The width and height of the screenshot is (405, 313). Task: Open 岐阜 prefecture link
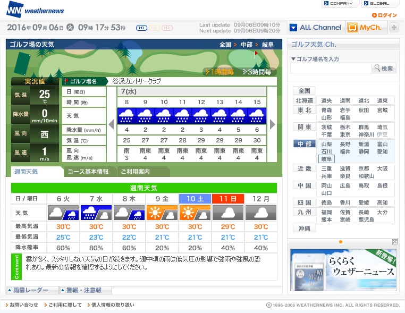326,159
